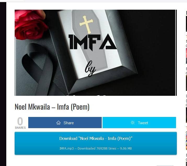The width and height of the screenshot is (187, 166).
Task: Click the bold IMFA lettering on the cover
Action: pyautogui.click(x=92, y=42)
